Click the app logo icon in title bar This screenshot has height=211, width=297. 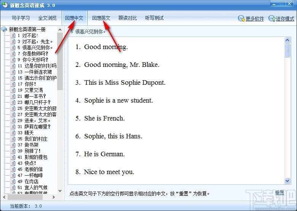pyautogui.click(x=5, y=5)
